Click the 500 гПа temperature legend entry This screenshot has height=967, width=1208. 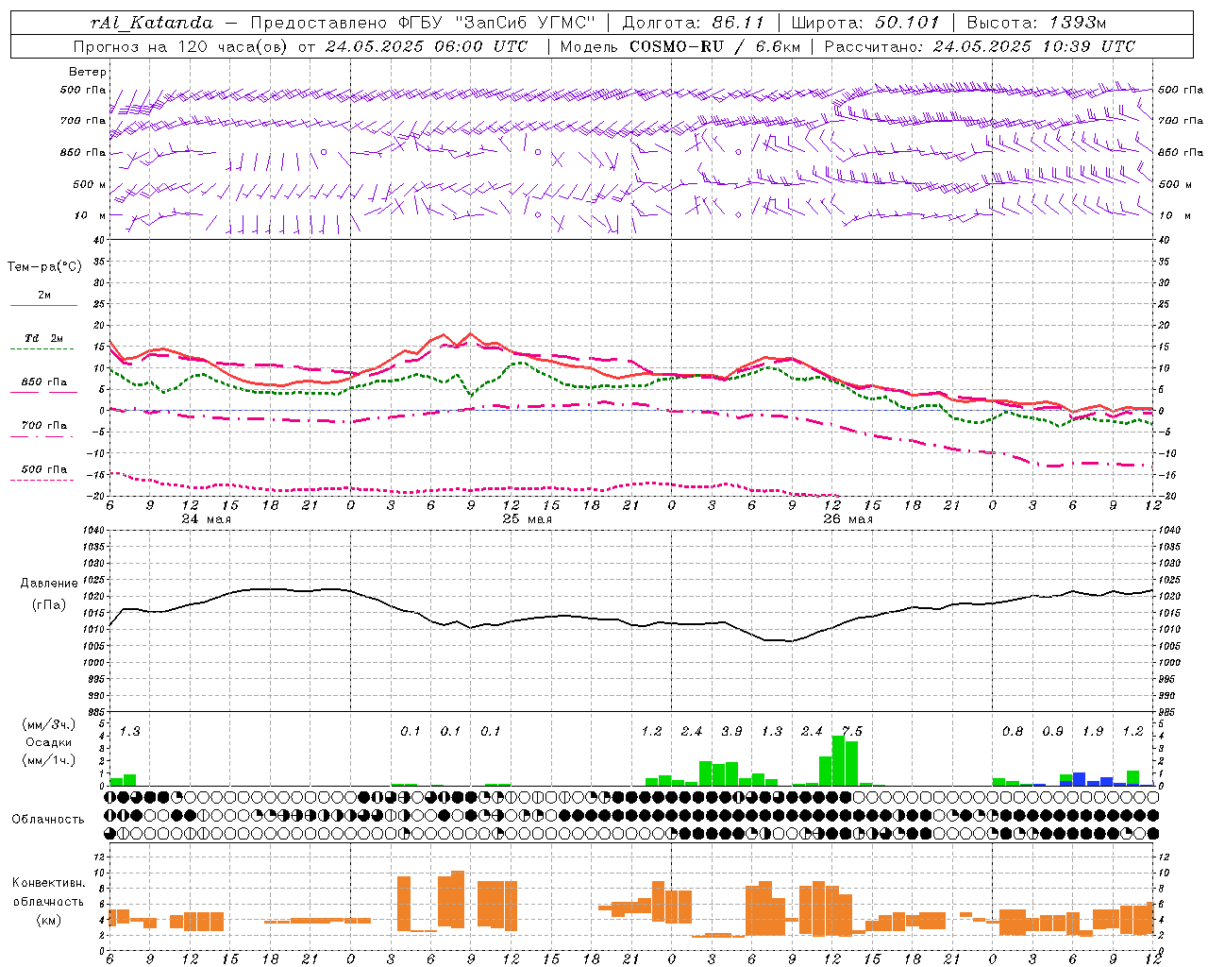(44, 472)
